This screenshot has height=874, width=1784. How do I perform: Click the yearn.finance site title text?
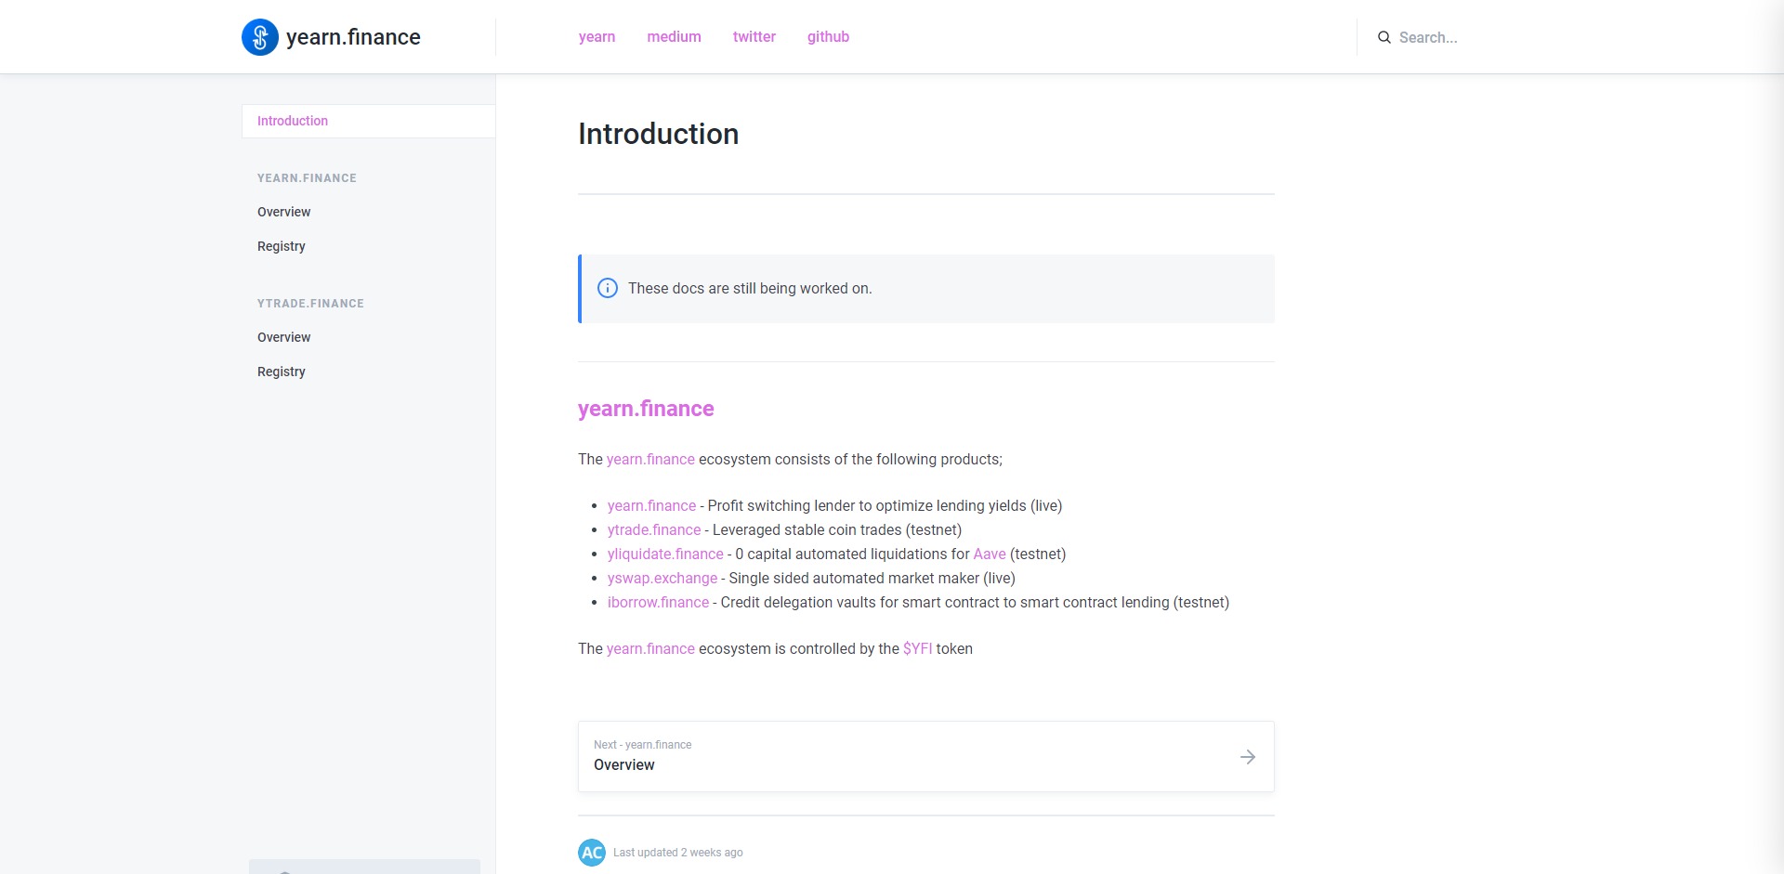[353, 37]
